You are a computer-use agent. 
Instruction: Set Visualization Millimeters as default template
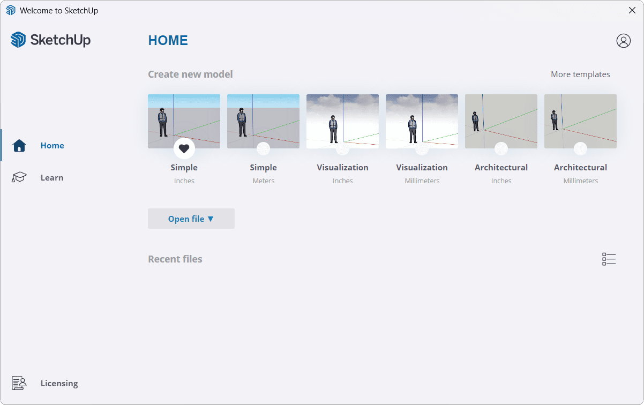pyautogui.click(x=422, y=148)
